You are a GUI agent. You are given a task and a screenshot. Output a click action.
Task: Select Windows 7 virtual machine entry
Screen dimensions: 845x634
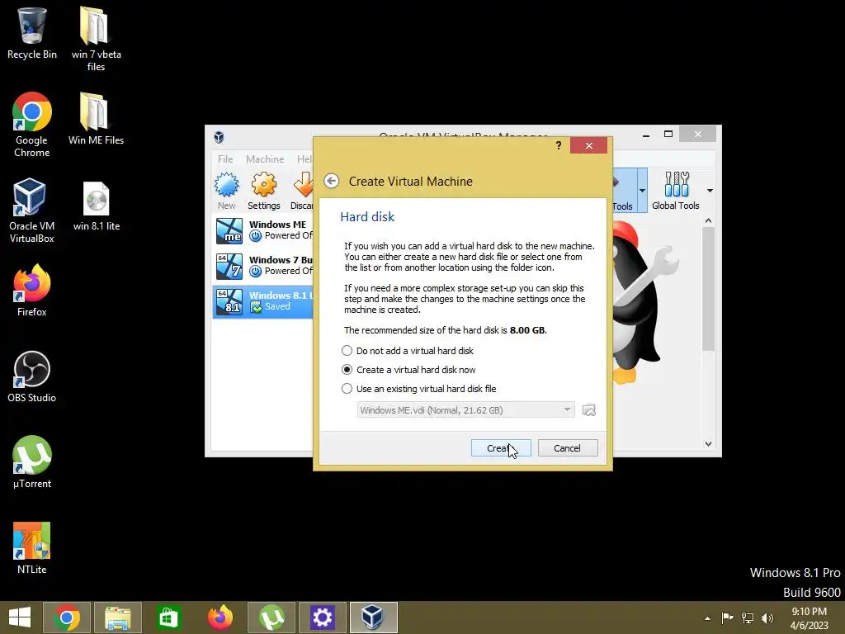tap(263, 266)
